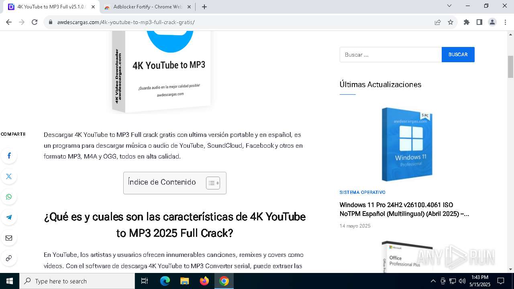Launch Microsoft Edge from the taskbar

click(x=165, y=281)
